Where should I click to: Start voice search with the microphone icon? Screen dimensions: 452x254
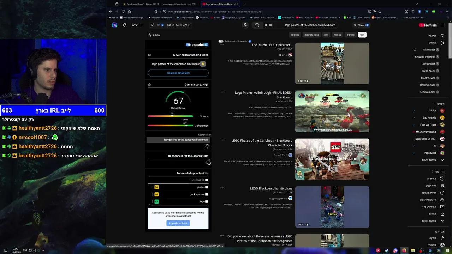pyautogui.click(x=245, y=25)
